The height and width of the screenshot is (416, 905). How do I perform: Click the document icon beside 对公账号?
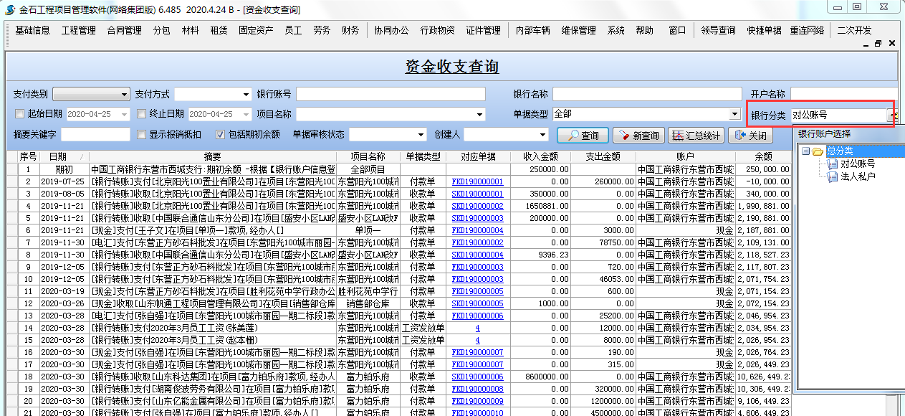click(833, 164)
